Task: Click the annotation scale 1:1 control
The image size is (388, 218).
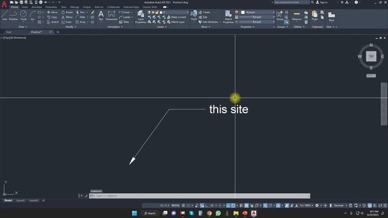Action: pyautogui.click(x=306, y=205)
